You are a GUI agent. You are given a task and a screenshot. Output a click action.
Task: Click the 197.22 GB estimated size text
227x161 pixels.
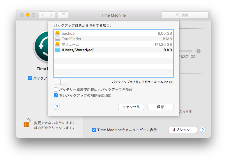click(x=166, y=82)
